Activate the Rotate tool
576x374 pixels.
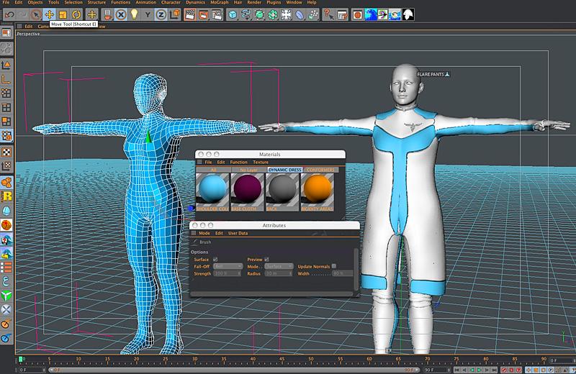(x=76, y=14)
